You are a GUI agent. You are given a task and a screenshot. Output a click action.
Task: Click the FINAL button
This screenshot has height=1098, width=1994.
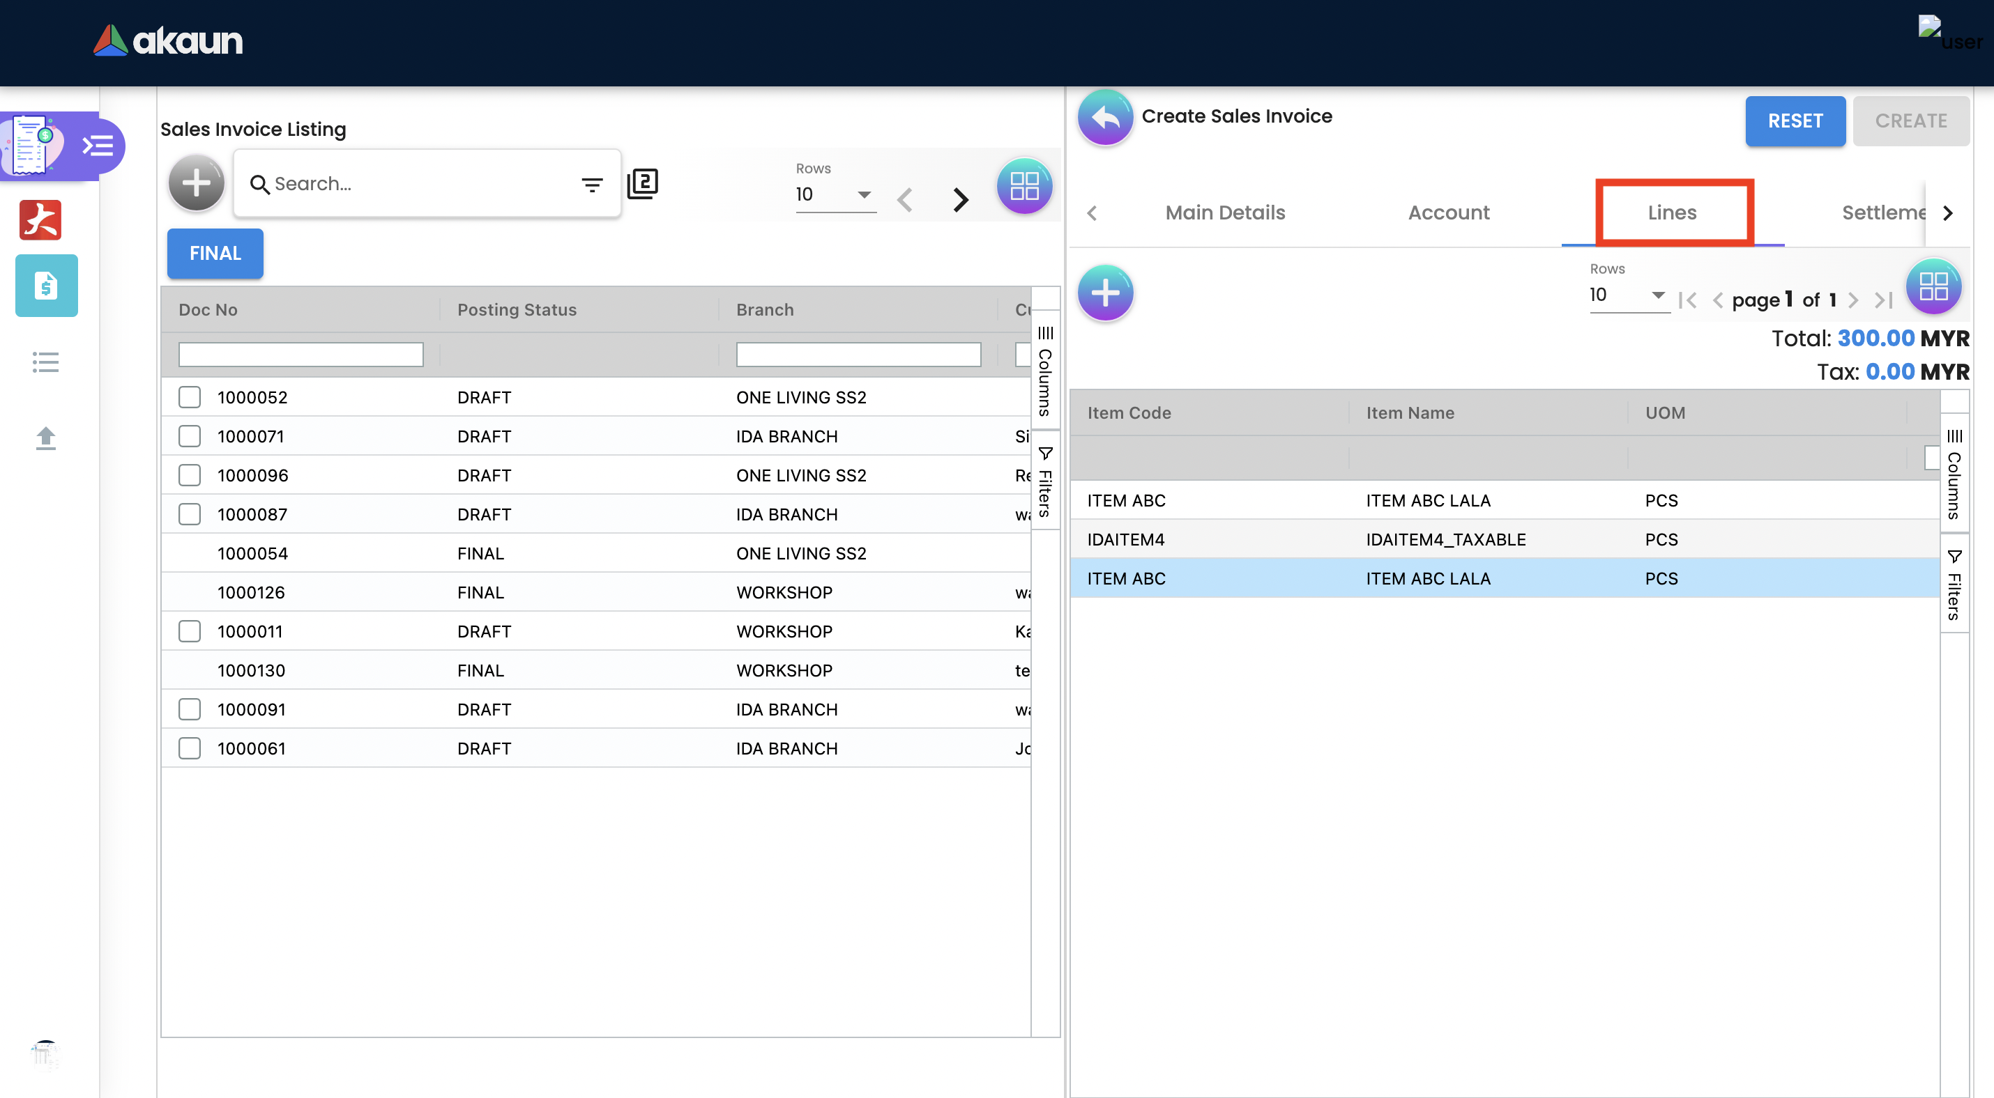tap(215, 253)
